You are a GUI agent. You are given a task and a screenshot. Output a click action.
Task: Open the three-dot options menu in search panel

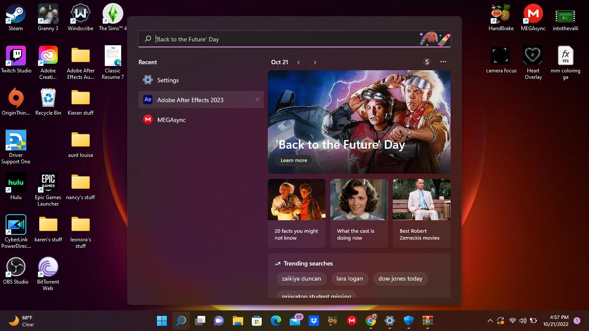(x=443, y=62)
